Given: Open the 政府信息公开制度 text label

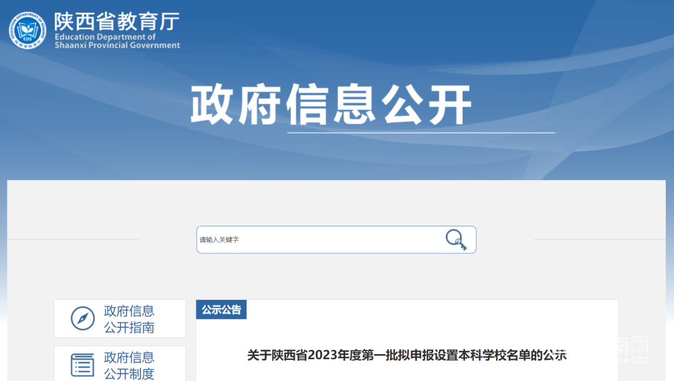Looking at the screenshot, I should point(129,365).
